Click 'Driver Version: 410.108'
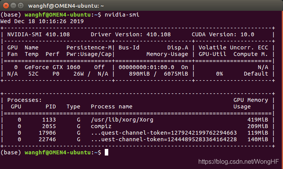The image size is (283, 169). click(x=131, y=34)
